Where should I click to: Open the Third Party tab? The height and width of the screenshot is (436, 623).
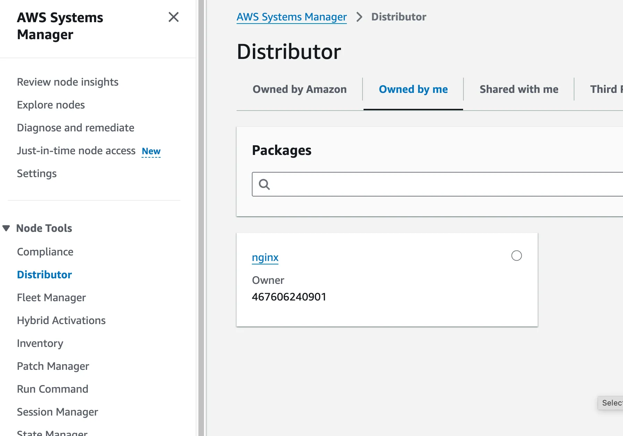click(606, 89)
